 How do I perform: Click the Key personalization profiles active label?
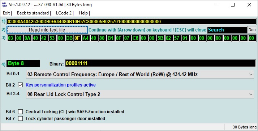(x=61, y=85)
